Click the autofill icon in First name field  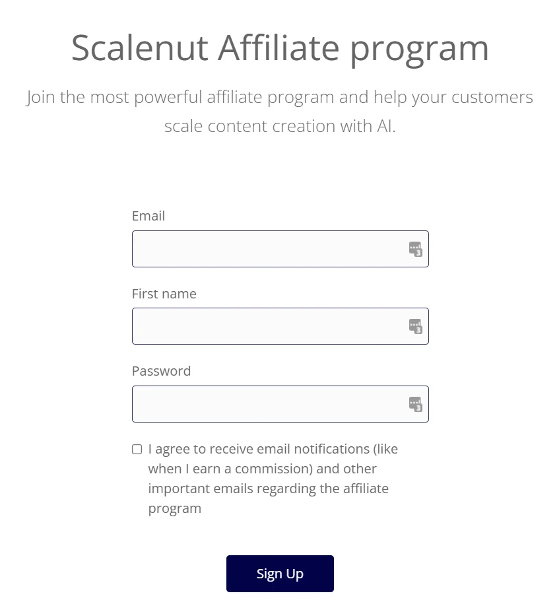(x=415, y=326)
